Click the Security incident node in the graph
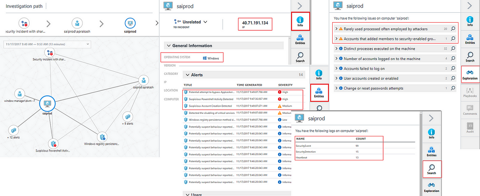 click(x=49, y=53)
